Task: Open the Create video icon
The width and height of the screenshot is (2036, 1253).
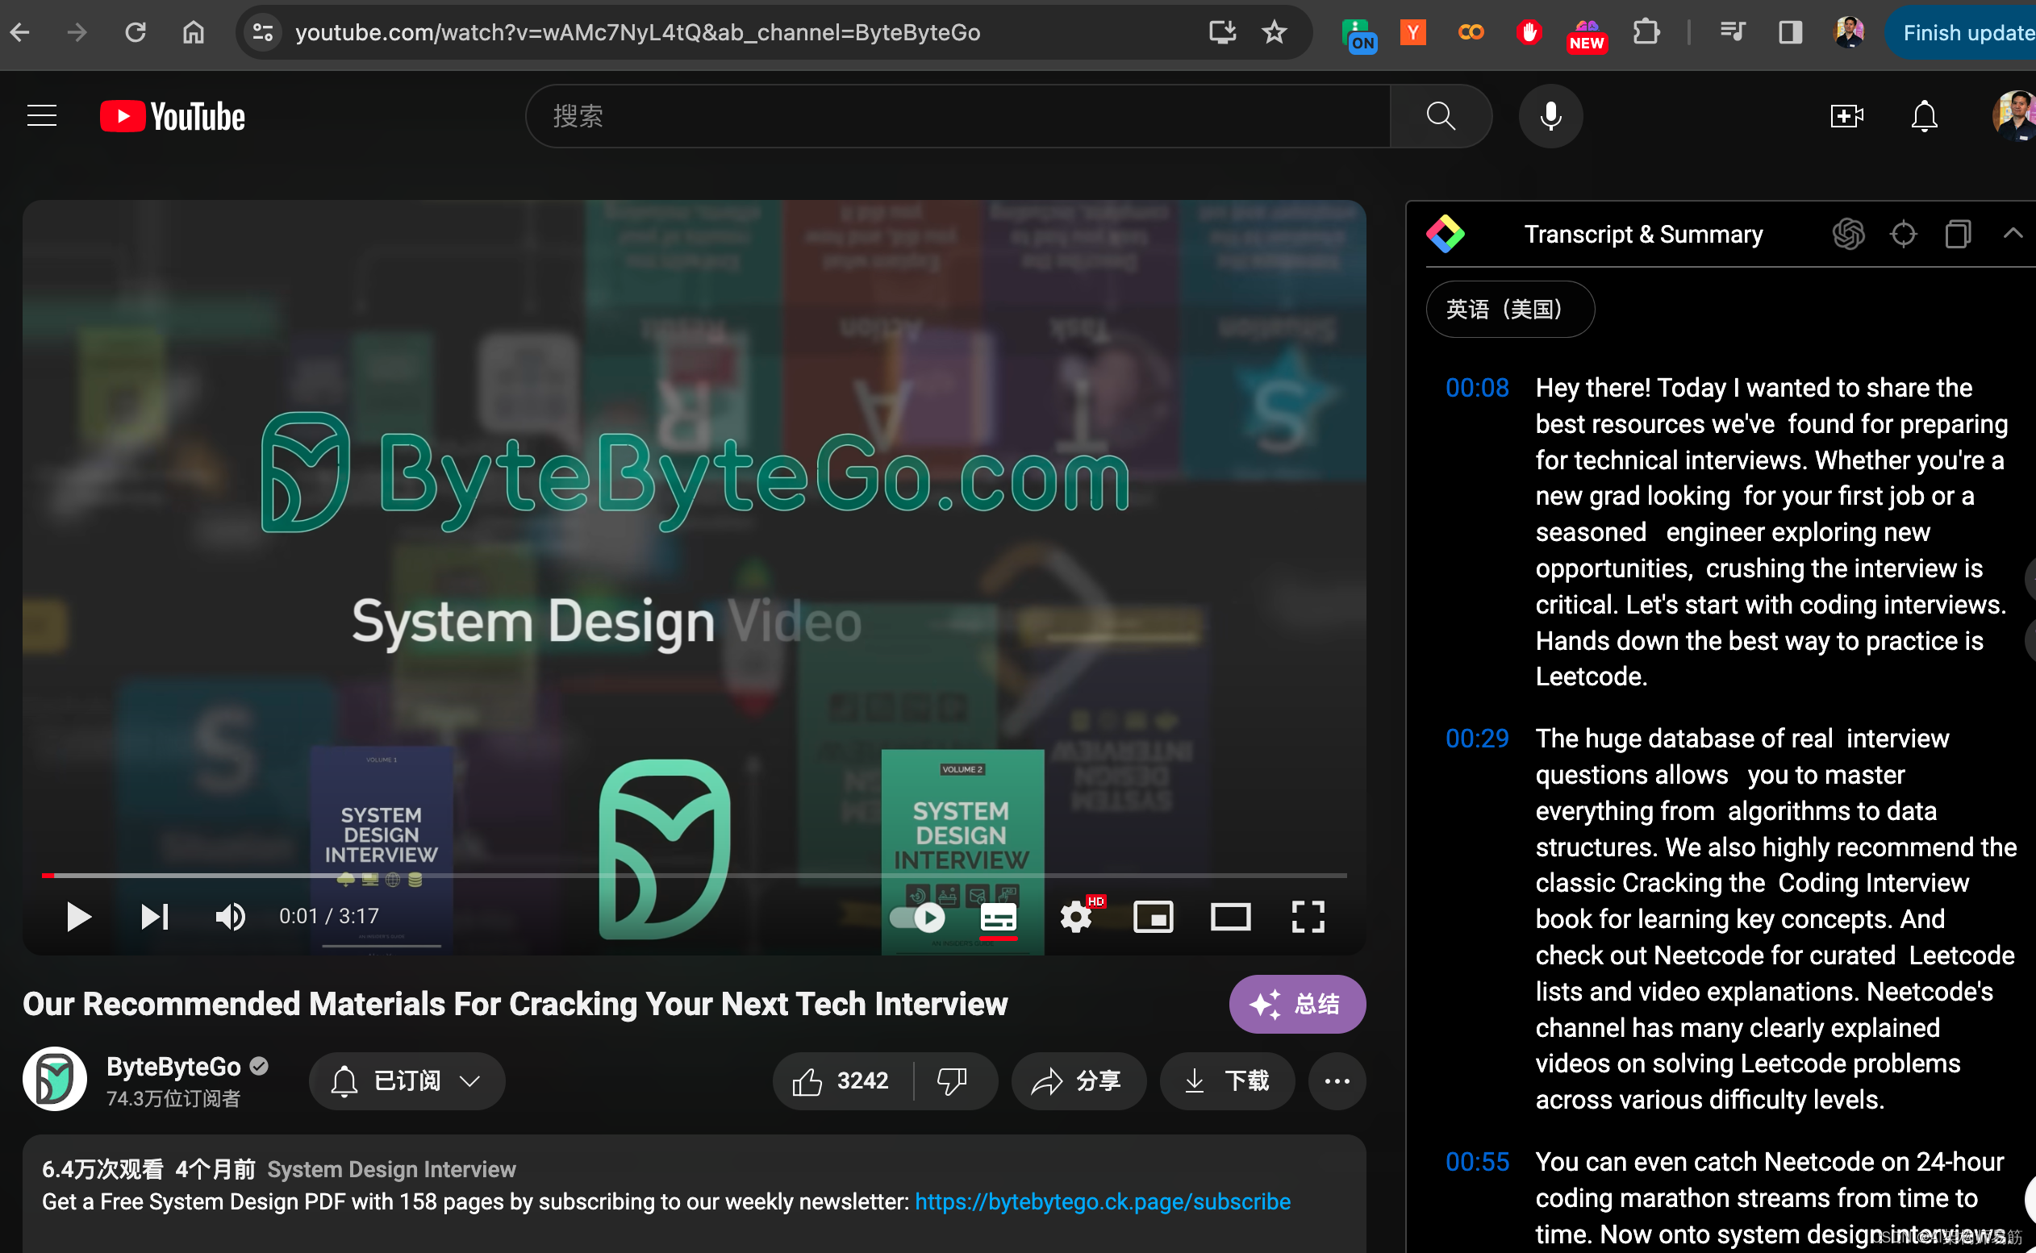Action: pyautogui.click(x=1846, y=116)
